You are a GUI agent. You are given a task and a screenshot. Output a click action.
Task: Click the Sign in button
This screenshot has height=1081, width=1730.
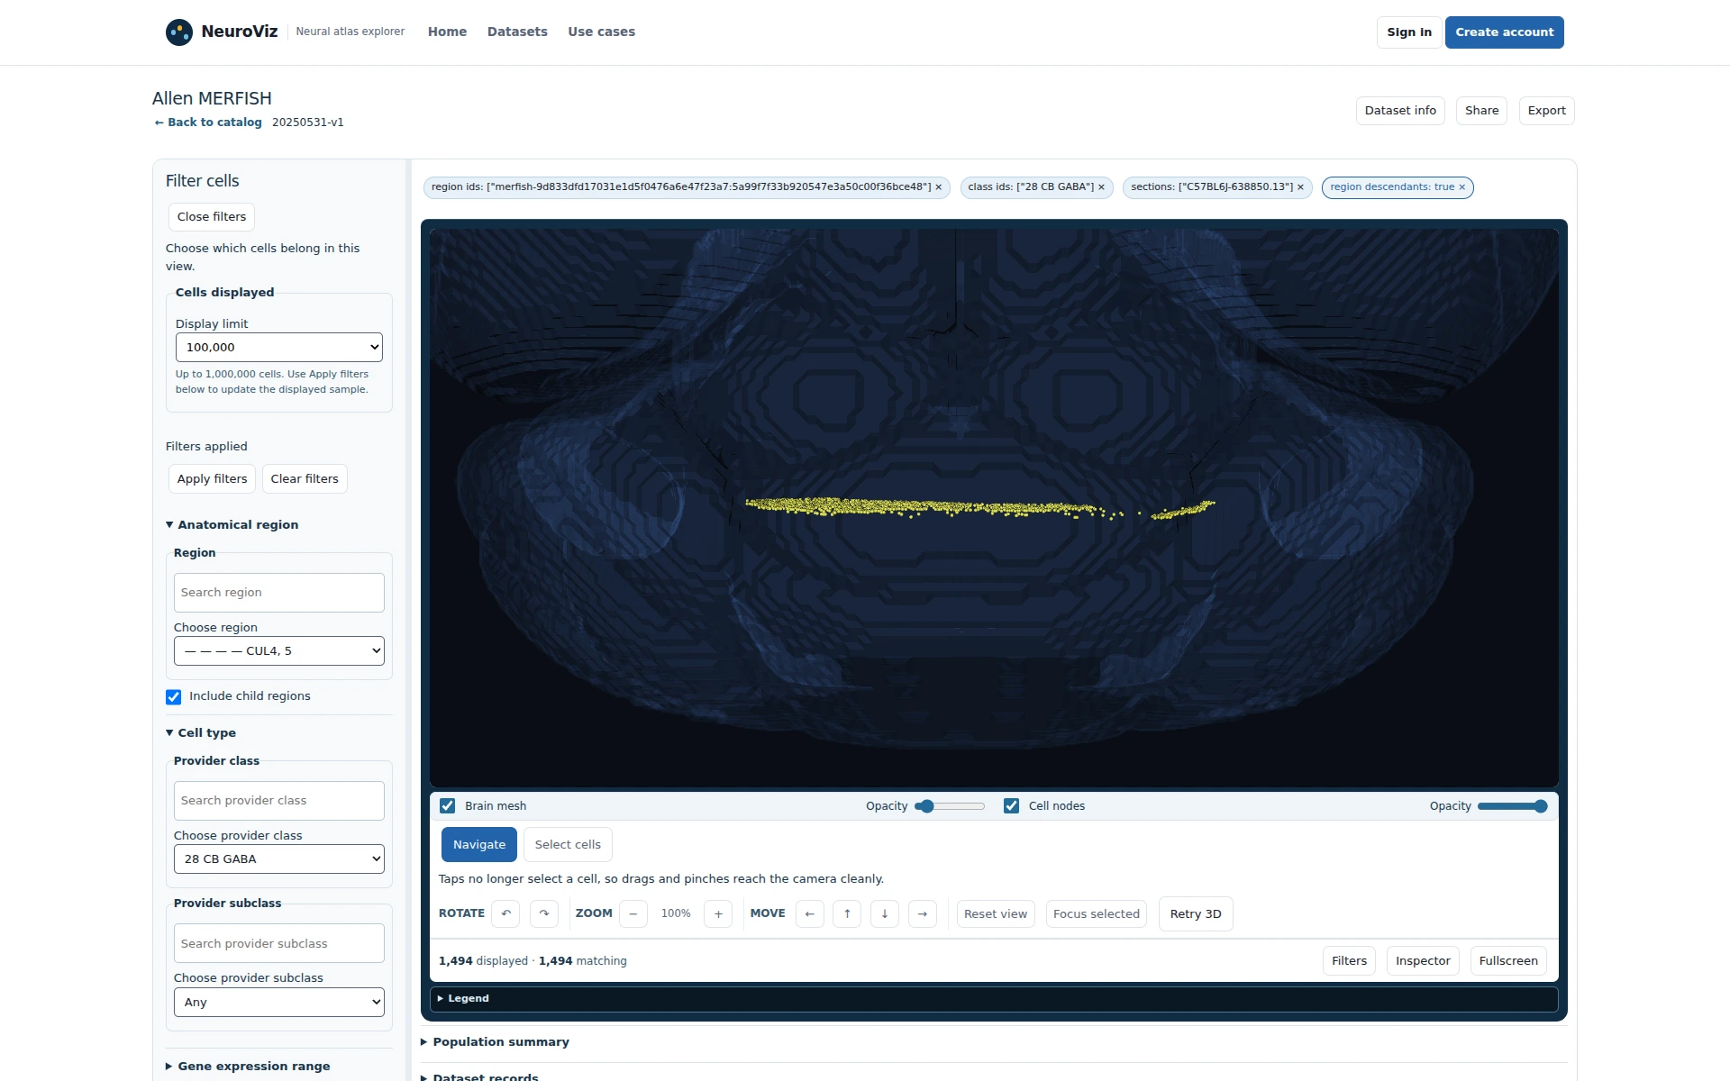[x=1409, y=32]
